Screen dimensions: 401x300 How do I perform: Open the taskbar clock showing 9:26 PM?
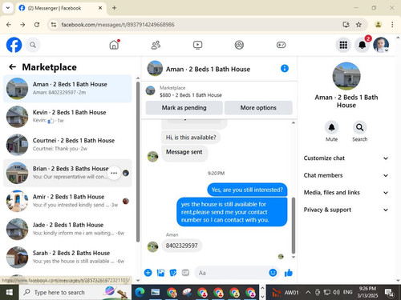point(367,292)
